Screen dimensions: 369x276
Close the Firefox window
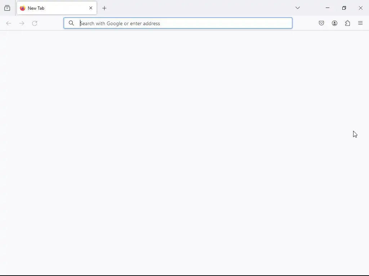point(360,8)
